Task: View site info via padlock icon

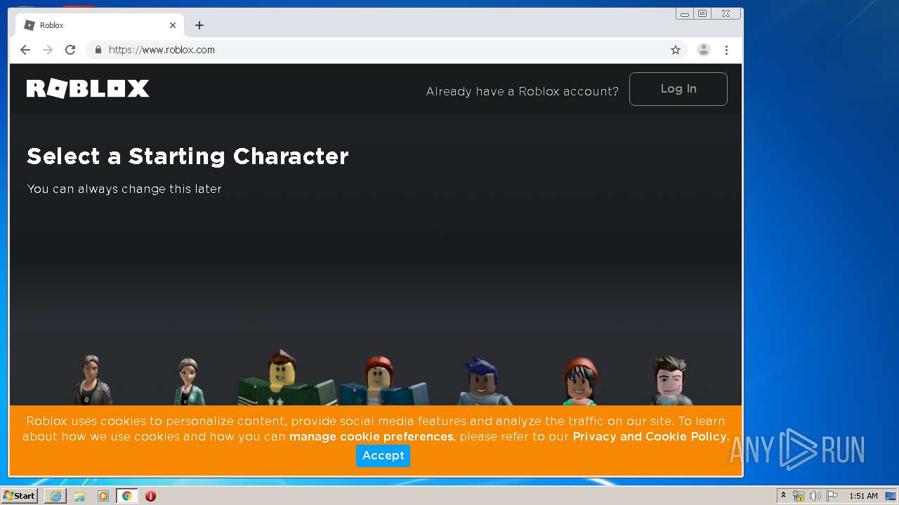Action: pyautogui.click(x=98, y=50)
